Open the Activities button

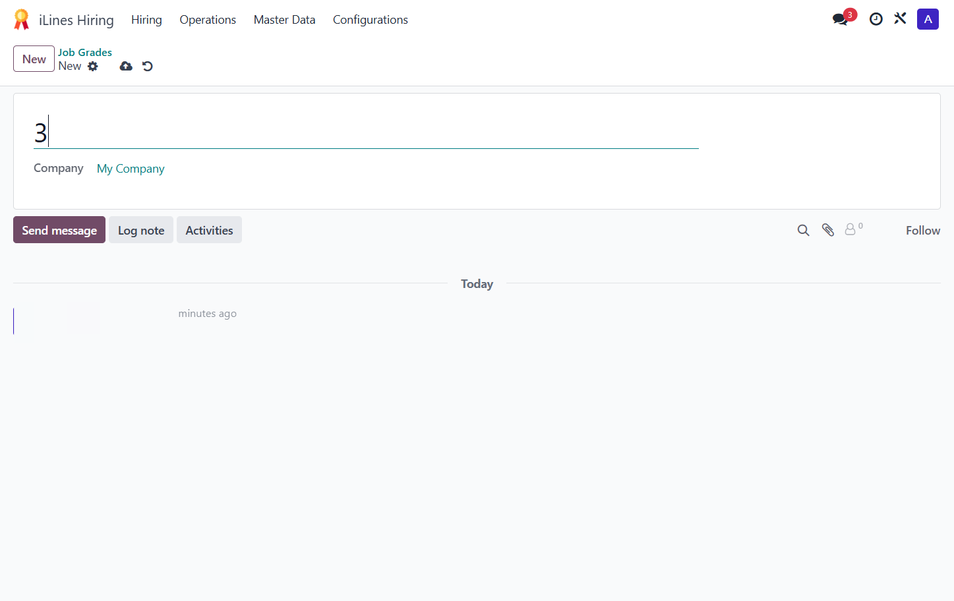pyautogui.click(x=209, y=230)
